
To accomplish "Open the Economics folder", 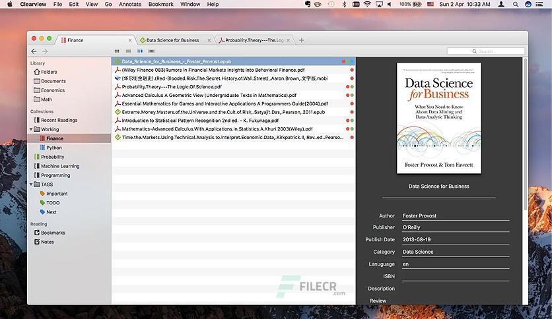I will (x=53, y=90).
